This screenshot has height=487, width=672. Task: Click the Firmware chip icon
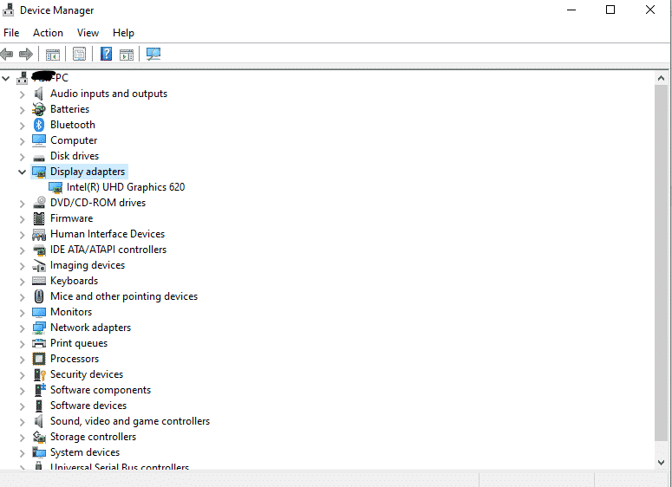coord(39,218)
